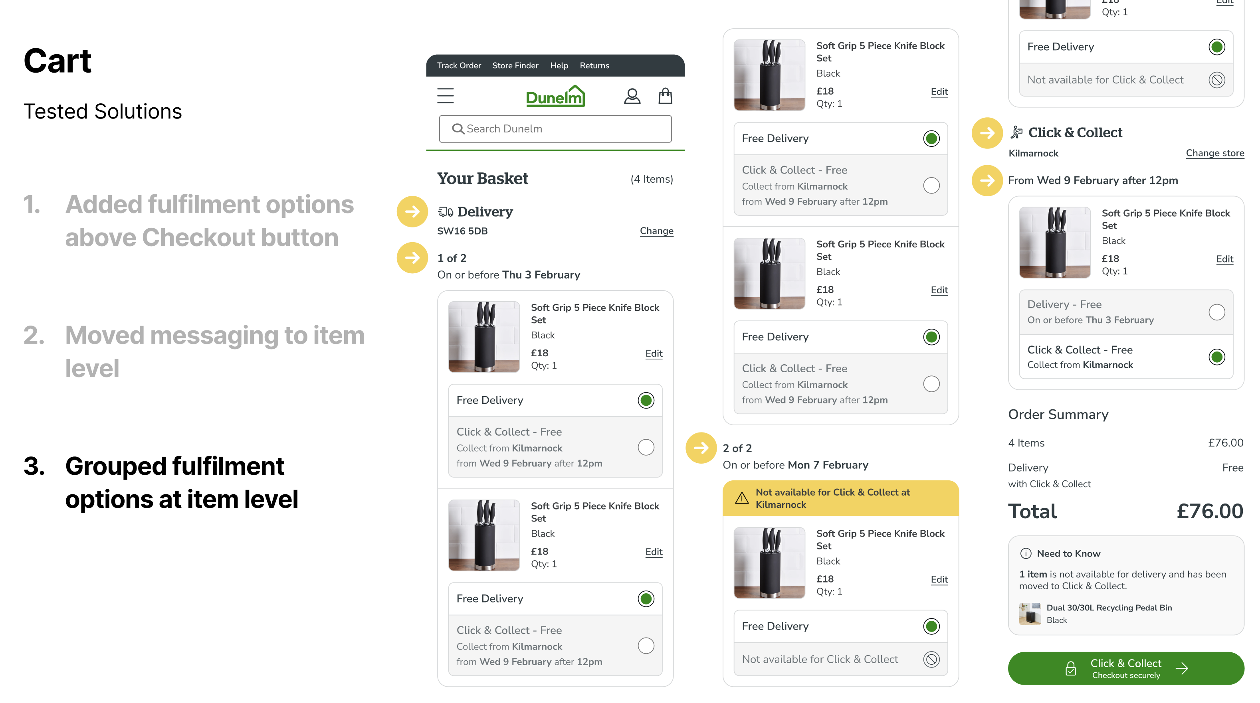
Task: Open Store Finder in top bar
Action: 515,65
